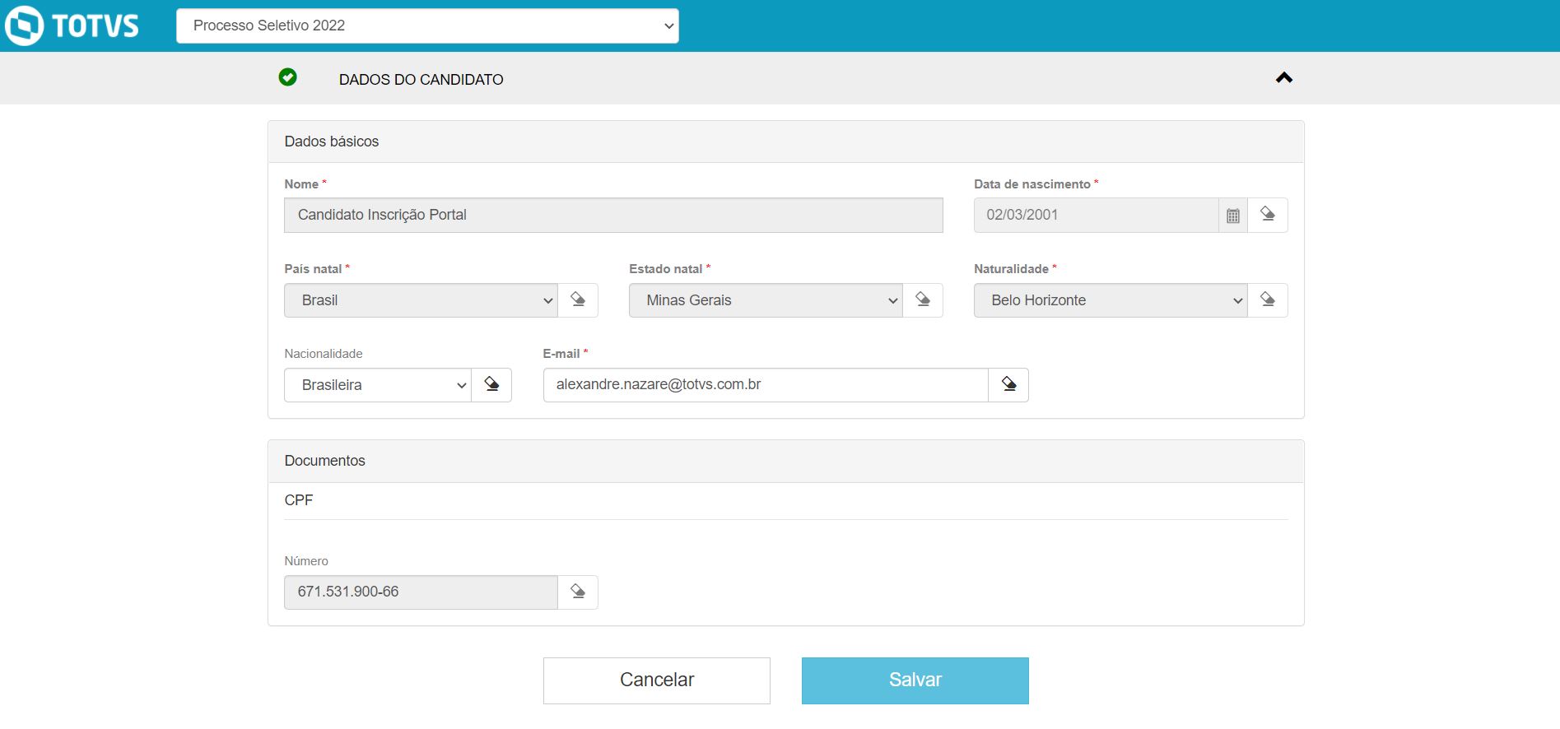Click the CPF heading text
Screen dimensions: 1560x729
[299, 500]
